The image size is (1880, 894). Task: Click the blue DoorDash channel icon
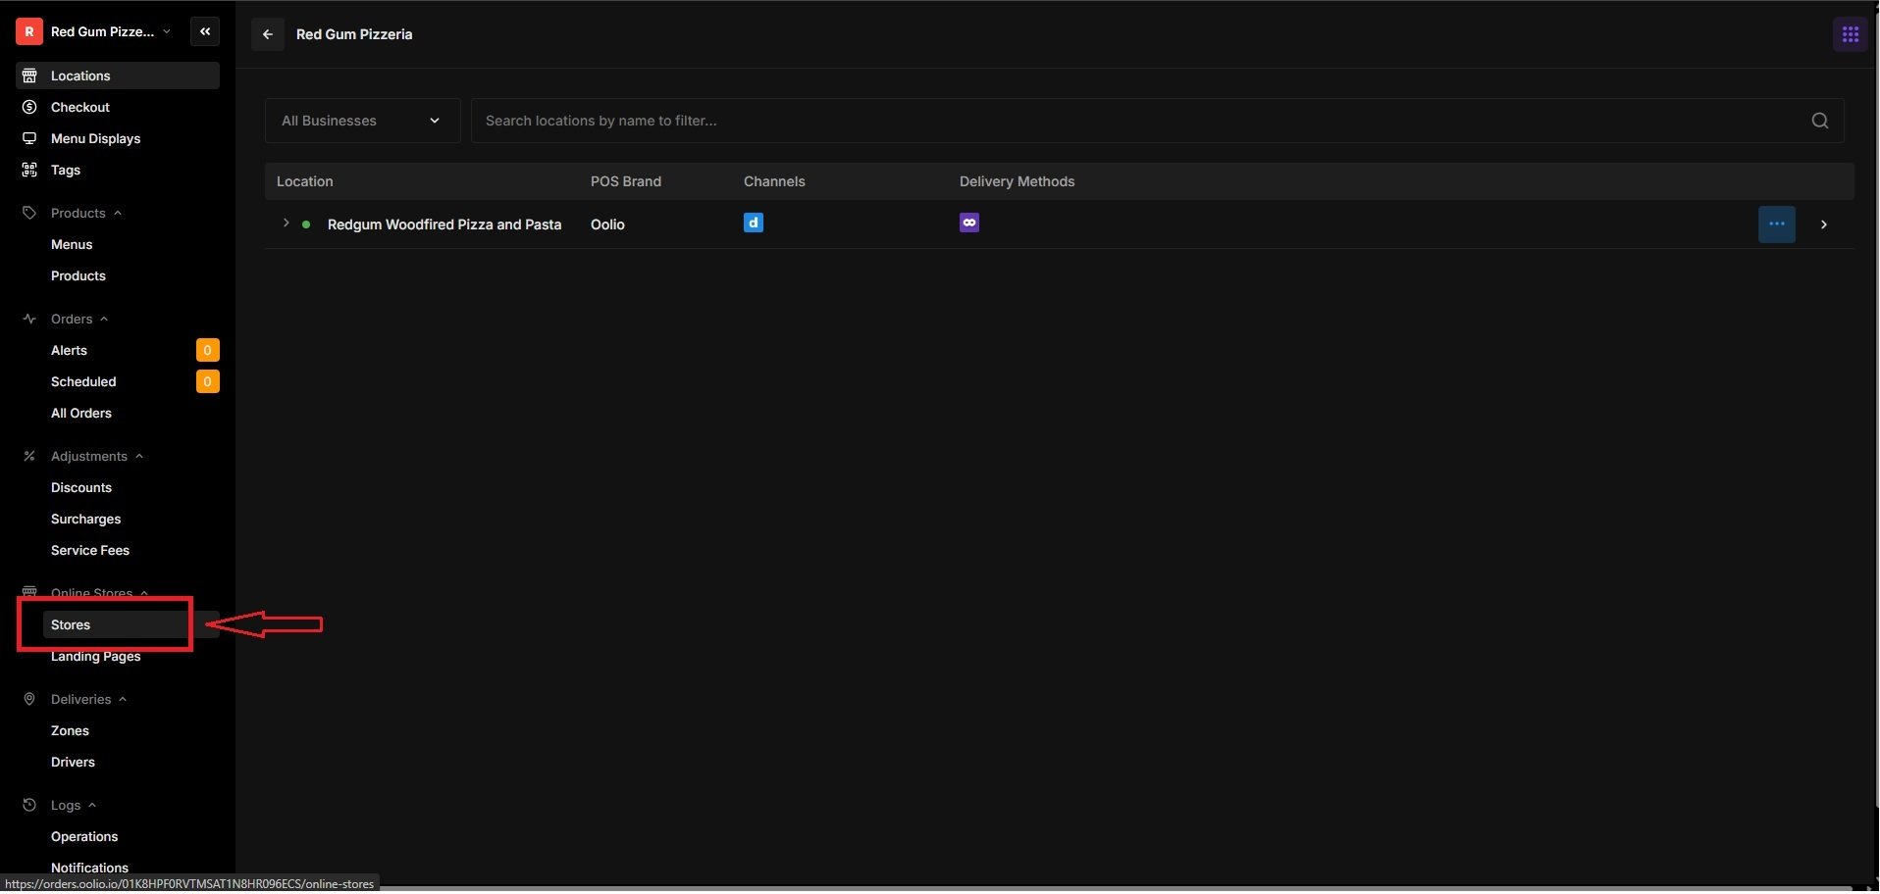[x=753, y=223]
